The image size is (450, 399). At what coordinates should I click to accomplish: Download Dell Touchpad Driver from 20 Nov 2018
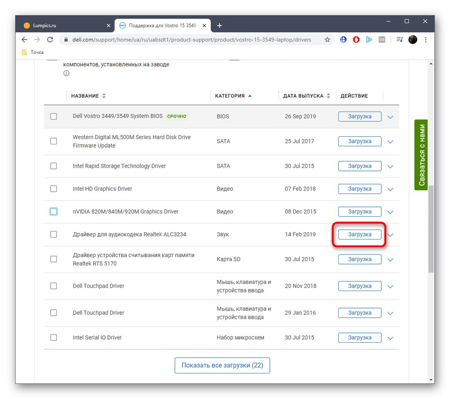tap(360, 286)
